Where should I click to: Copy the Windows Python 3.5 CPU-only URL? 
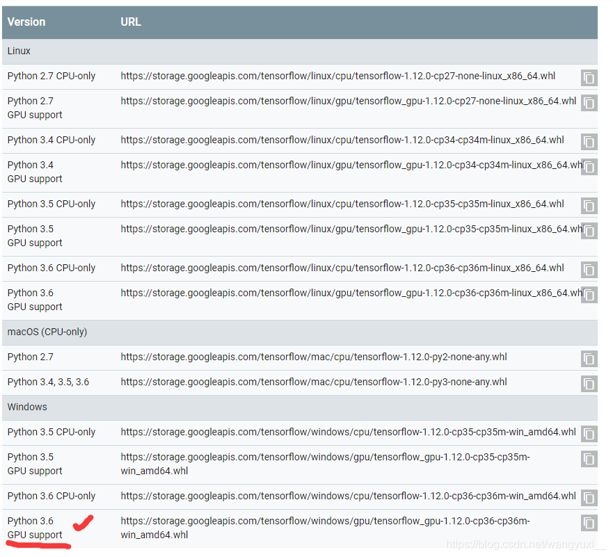(x=589, y=434)
